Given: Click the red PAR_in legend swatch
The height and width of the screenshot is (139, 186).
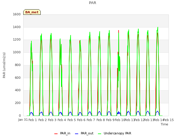Looking at the screenshot, I should coord(56,134).
